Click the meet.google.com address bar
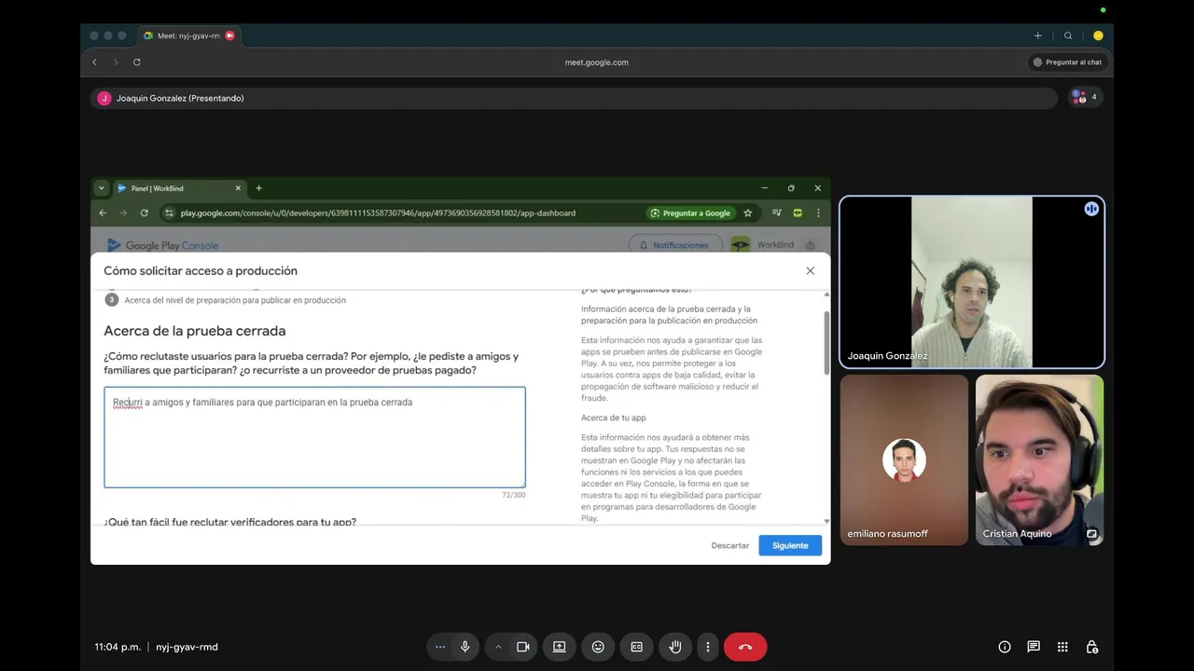 pyautogui.click(x=597, y=62)
